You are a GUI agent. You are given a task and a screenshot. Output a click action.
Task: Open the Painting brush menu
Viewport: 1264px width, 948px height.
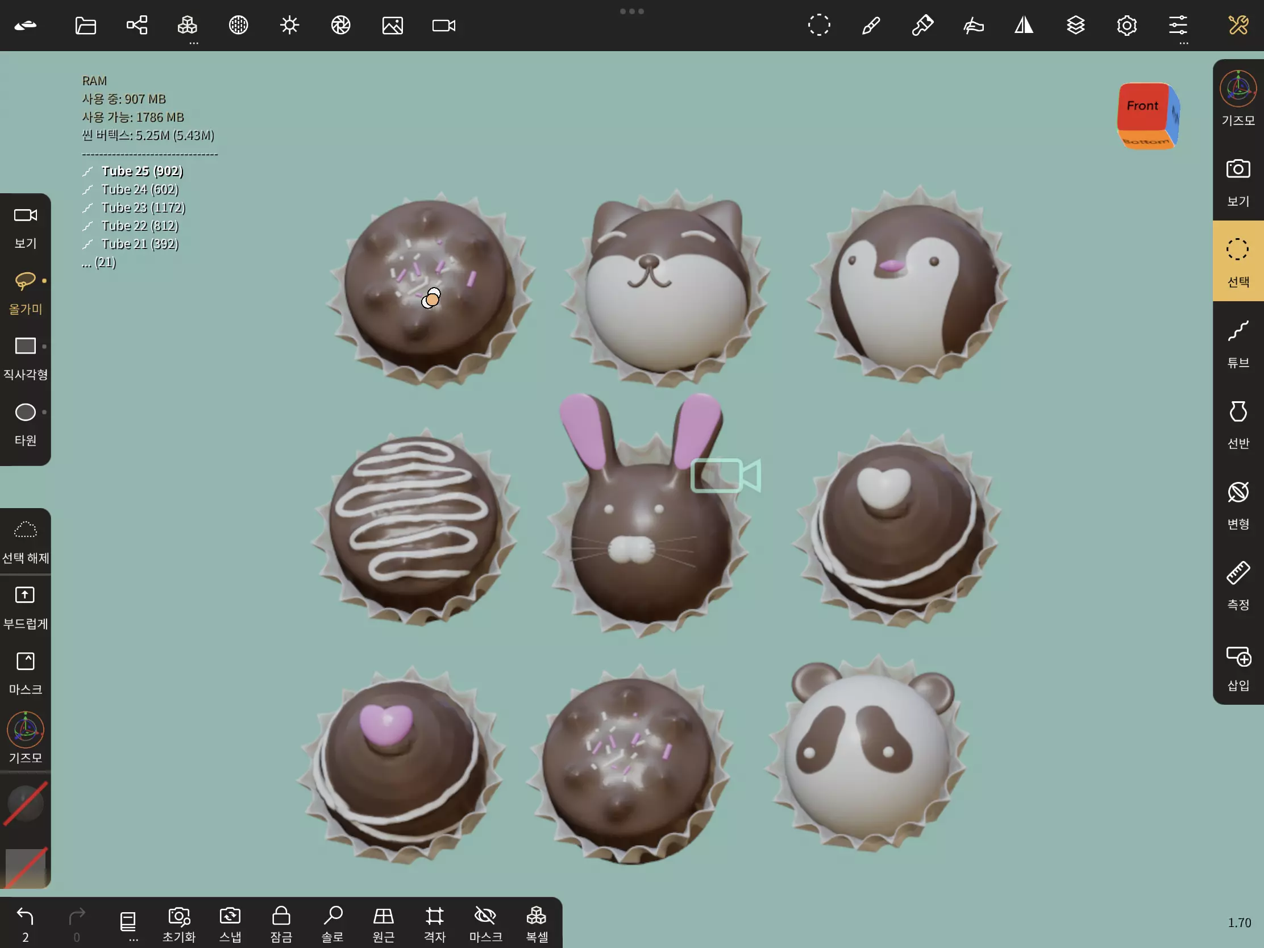[870, 25]
